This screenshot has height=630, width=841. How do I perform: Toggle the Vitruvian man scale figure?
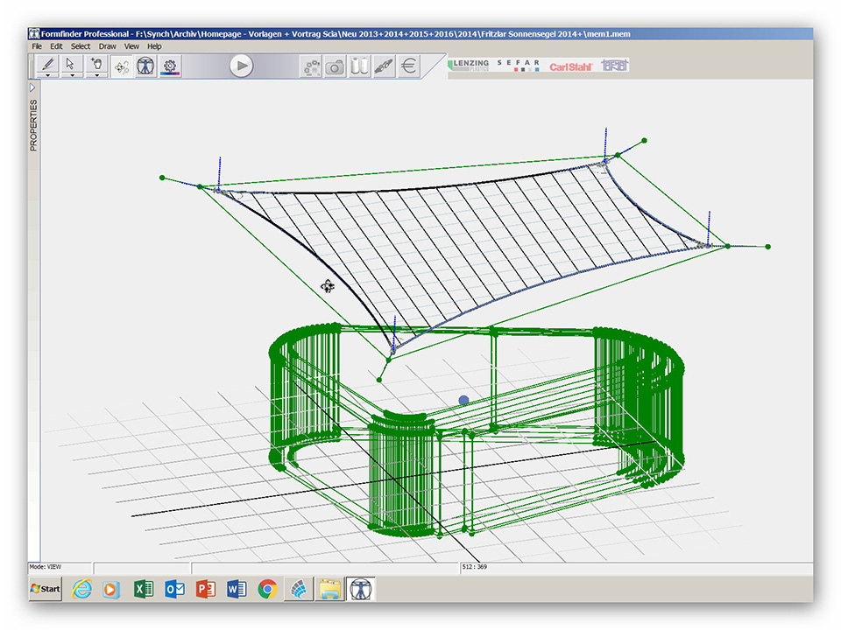coord(145,66)
